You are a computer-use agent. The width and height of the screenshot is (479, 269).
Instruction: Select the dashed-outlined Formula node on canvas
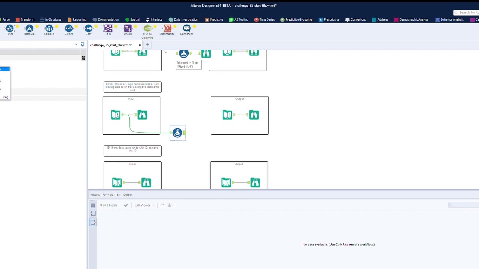[x=177, y=133]
